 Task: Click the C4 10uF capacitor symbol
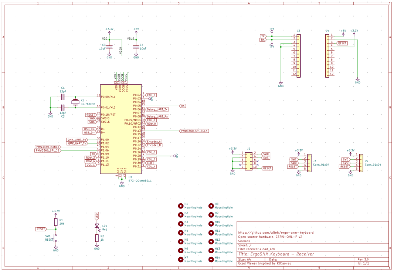click(x=136, y=47)
